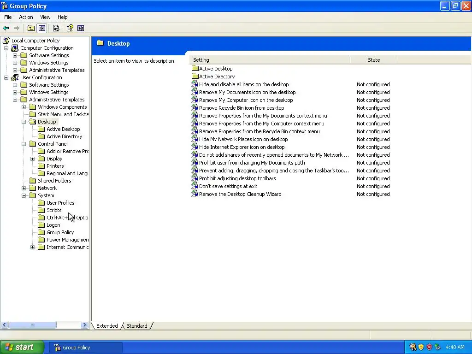Select Regional and Language tree item
This screenshot has width=472, height=354.
coord(67,173)
